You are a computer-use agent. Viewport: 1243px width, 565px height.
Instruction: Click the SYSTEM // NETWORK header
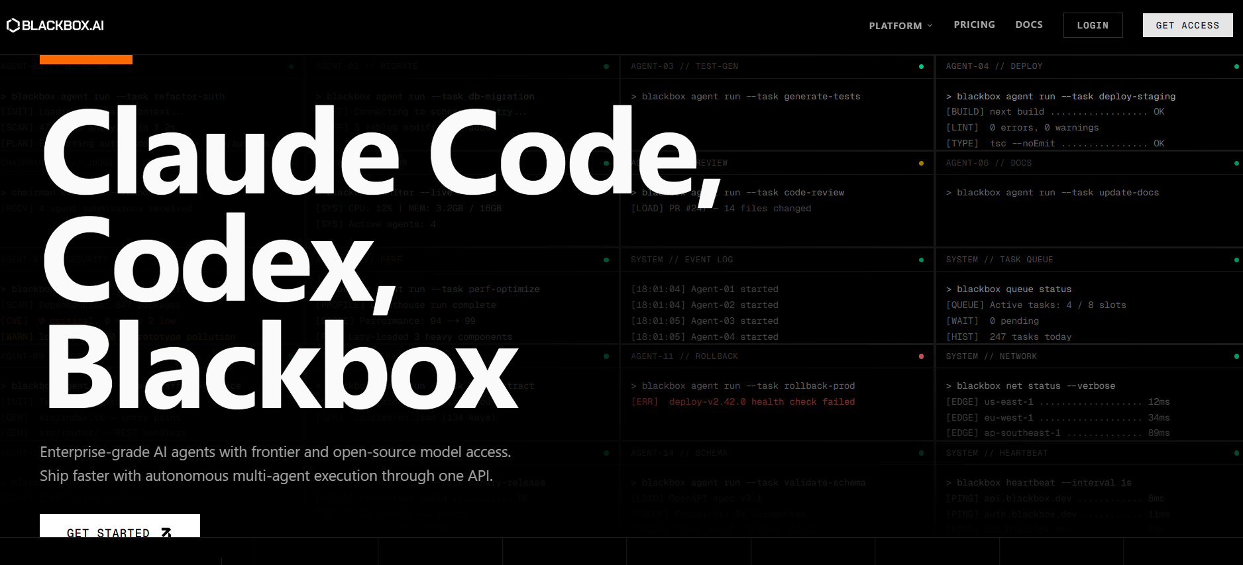[991, 356]
